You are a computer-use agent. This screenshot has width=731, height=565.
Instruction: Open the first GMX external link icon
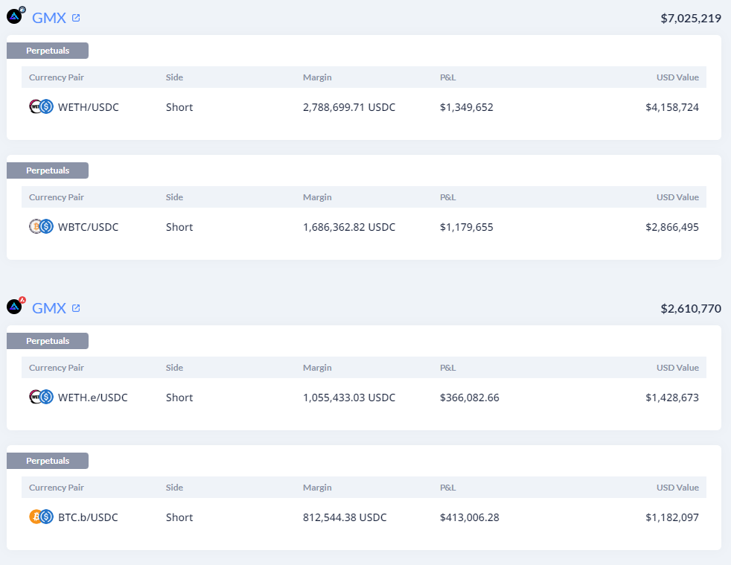(x=76, y=18)
